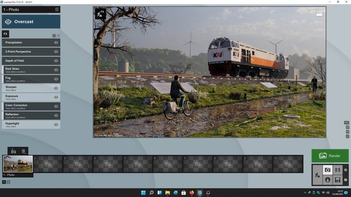This screenshot has height=197, width=351.
Task: Hide the Fog effect
Action: point(56,79)
